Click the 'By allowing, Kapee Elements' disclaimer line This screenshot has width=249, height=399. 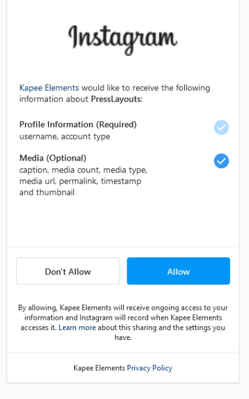123,308
